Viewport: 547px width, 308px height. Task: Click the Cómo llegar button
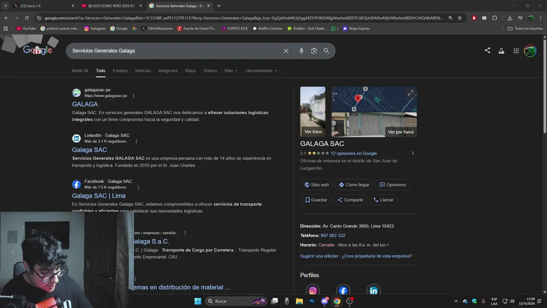(x=354, y=185)
